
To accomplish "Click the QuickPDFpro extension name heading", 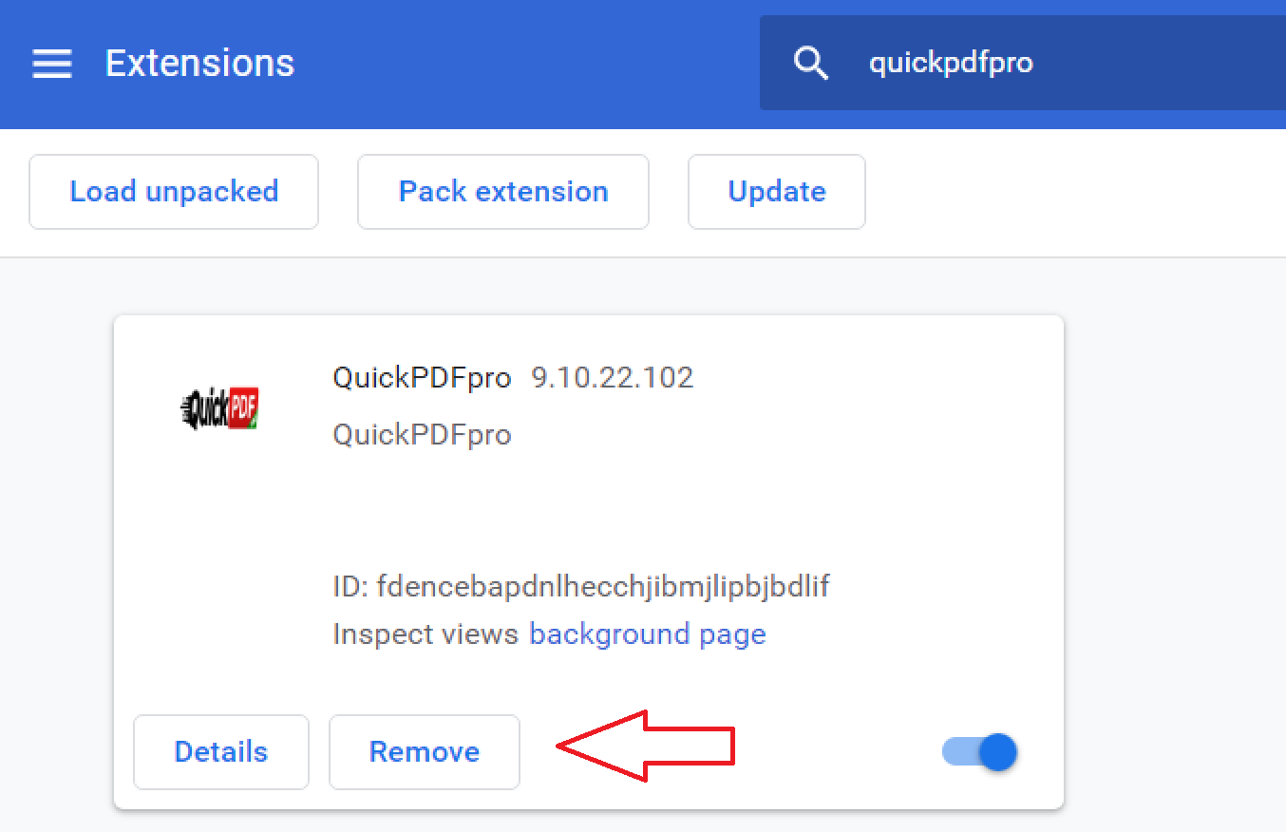I will (x=423, y=378).
